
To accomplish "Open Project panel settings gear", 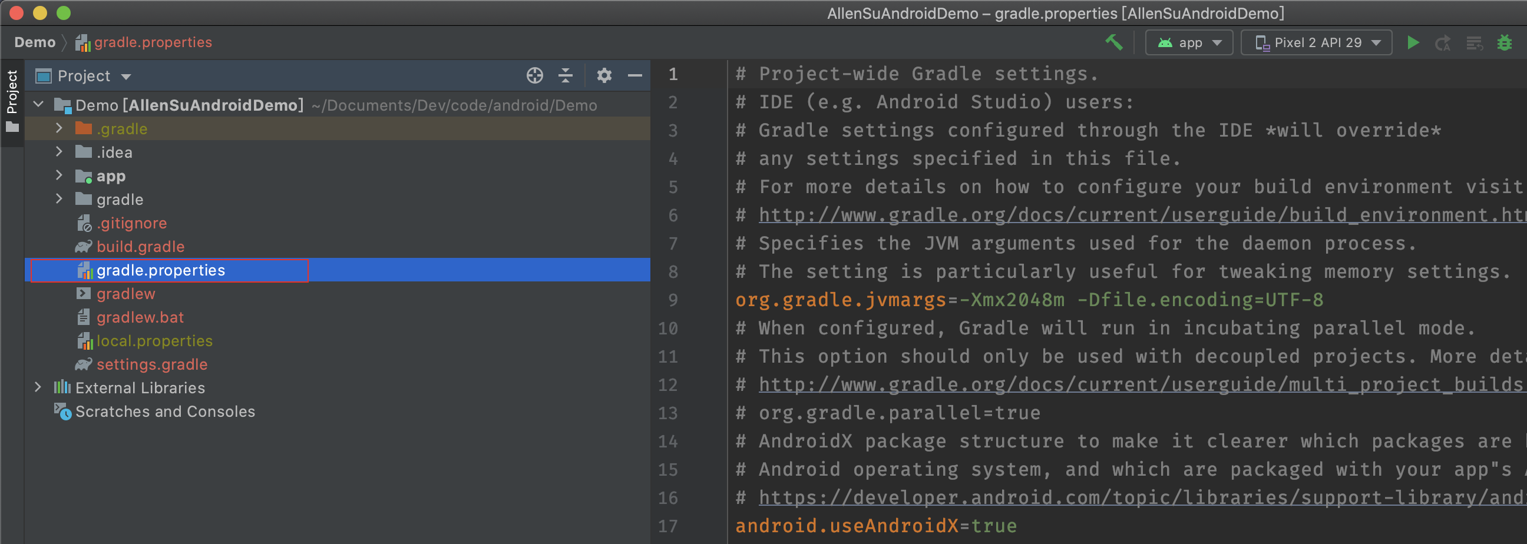I will (x=604, y=75).
